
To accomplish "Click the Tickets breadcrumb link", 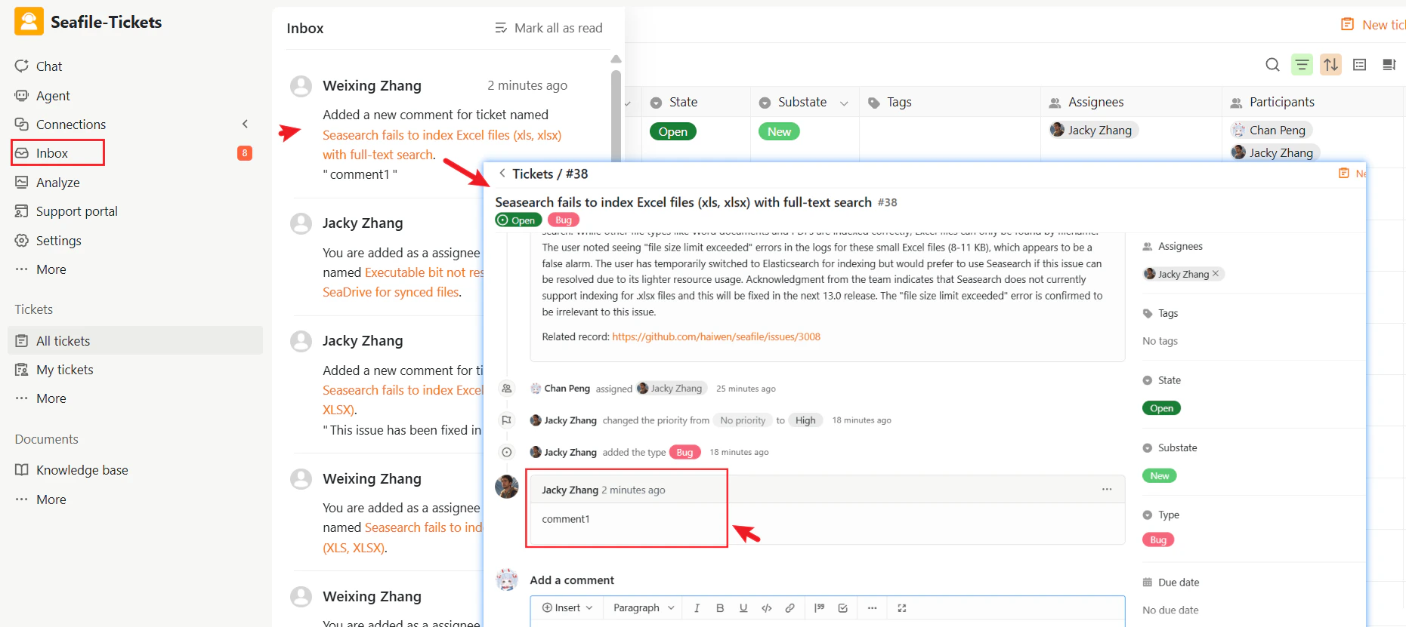I will [x=533, y=174].
